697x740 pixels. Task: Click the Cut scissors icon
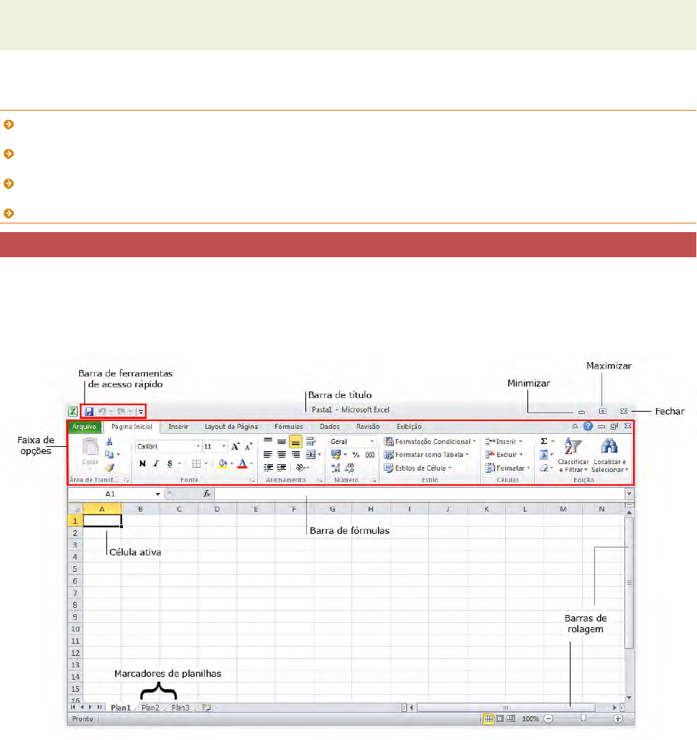tap(110, 442)
